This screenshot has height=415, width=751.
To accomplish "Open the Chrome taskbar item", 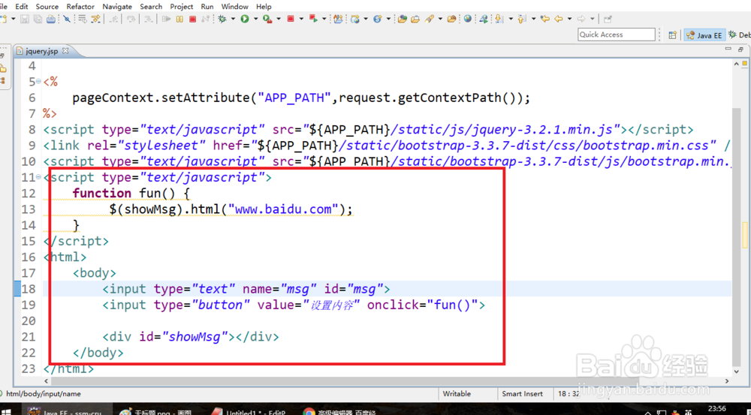I will [x=340, y=411].
